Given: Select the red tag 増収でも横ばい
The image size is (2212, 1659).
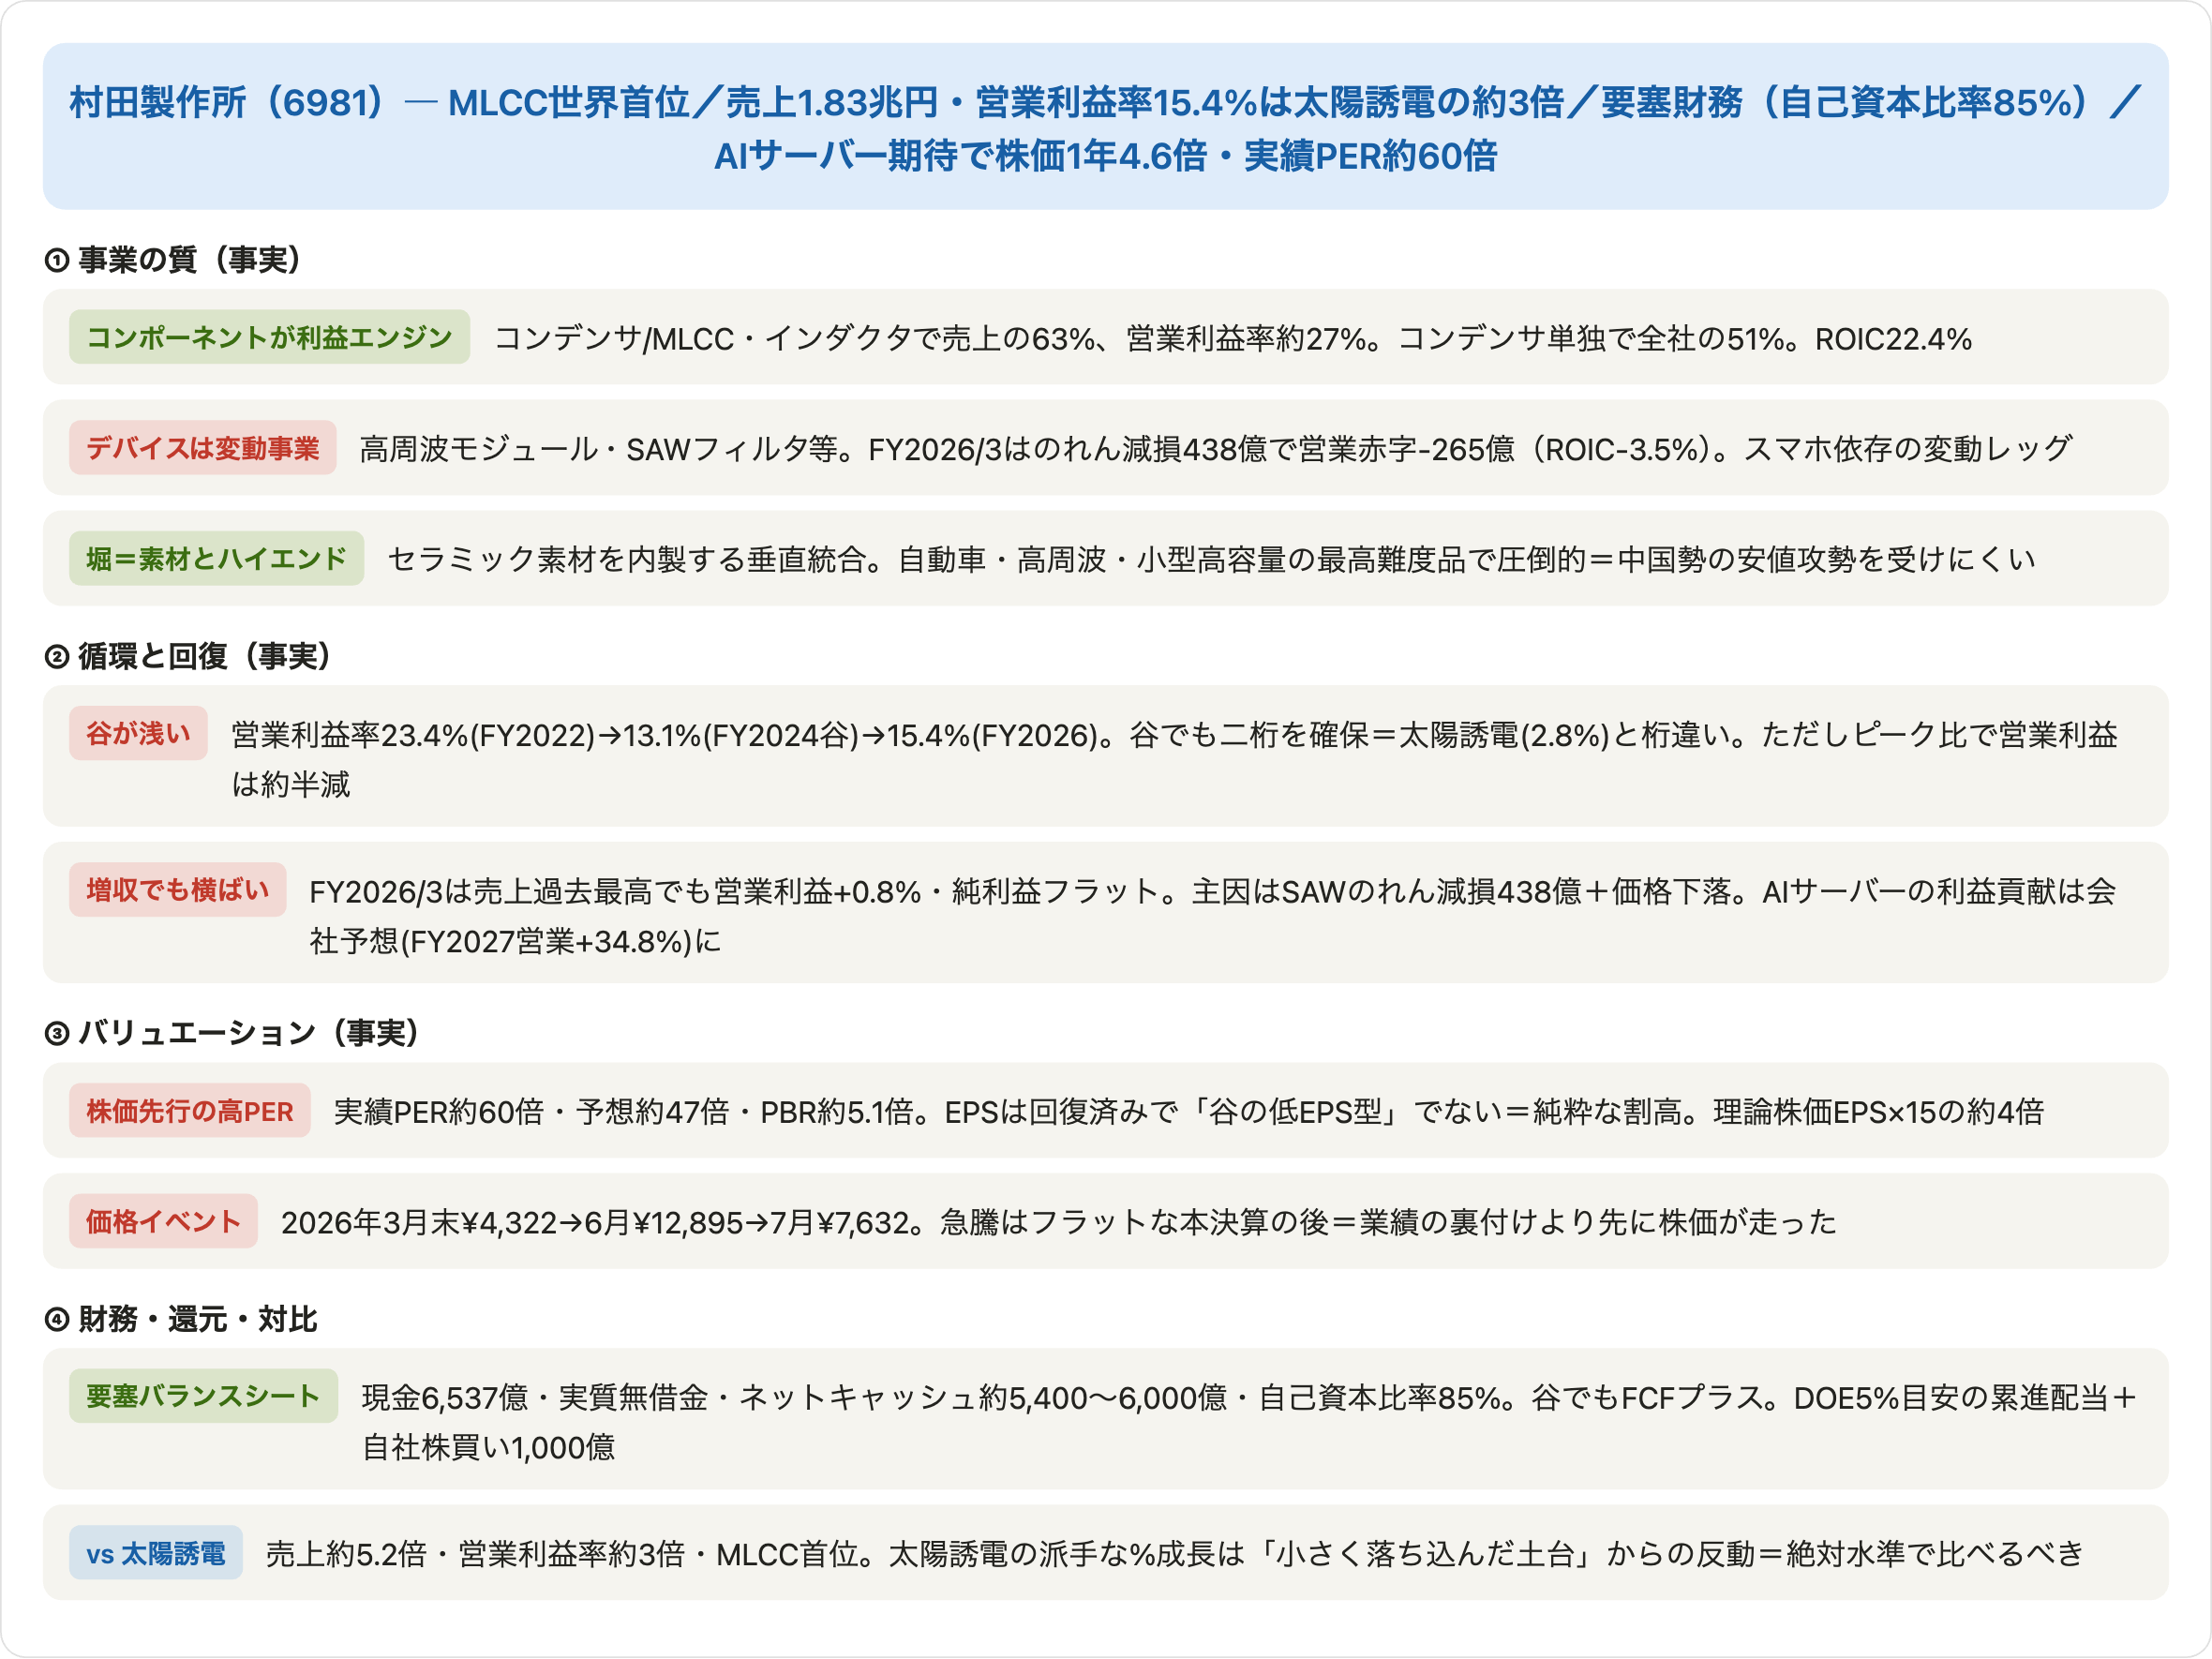Looking at the screenshot, I should pos(177,890).
